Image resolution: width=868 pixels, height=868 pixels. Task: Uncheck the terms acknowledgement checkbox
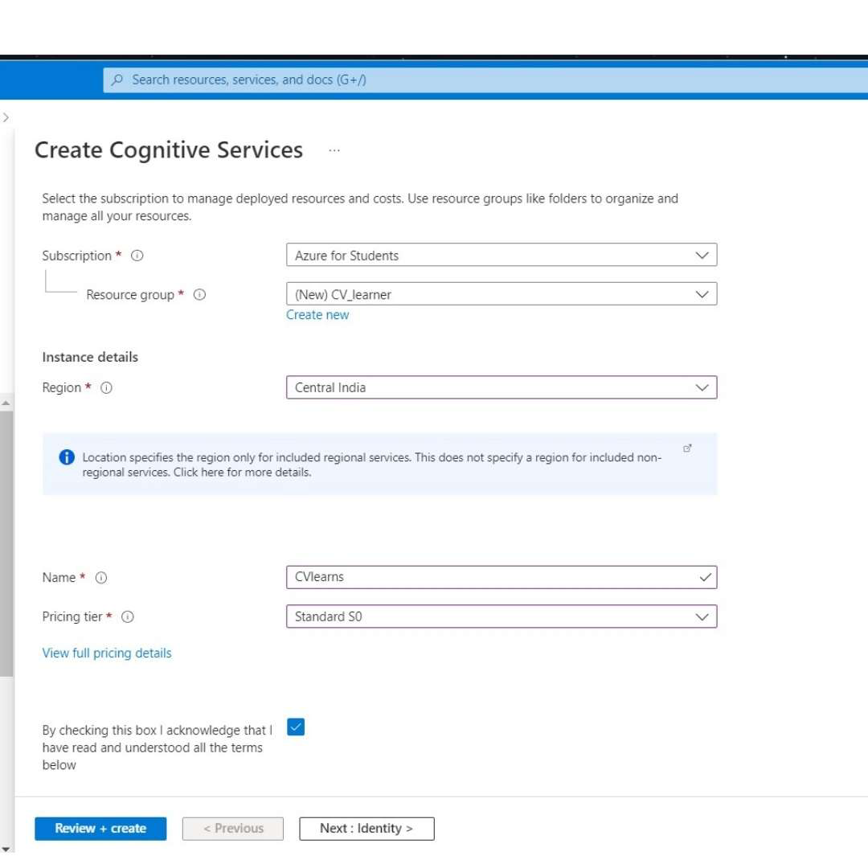[296, 727]
